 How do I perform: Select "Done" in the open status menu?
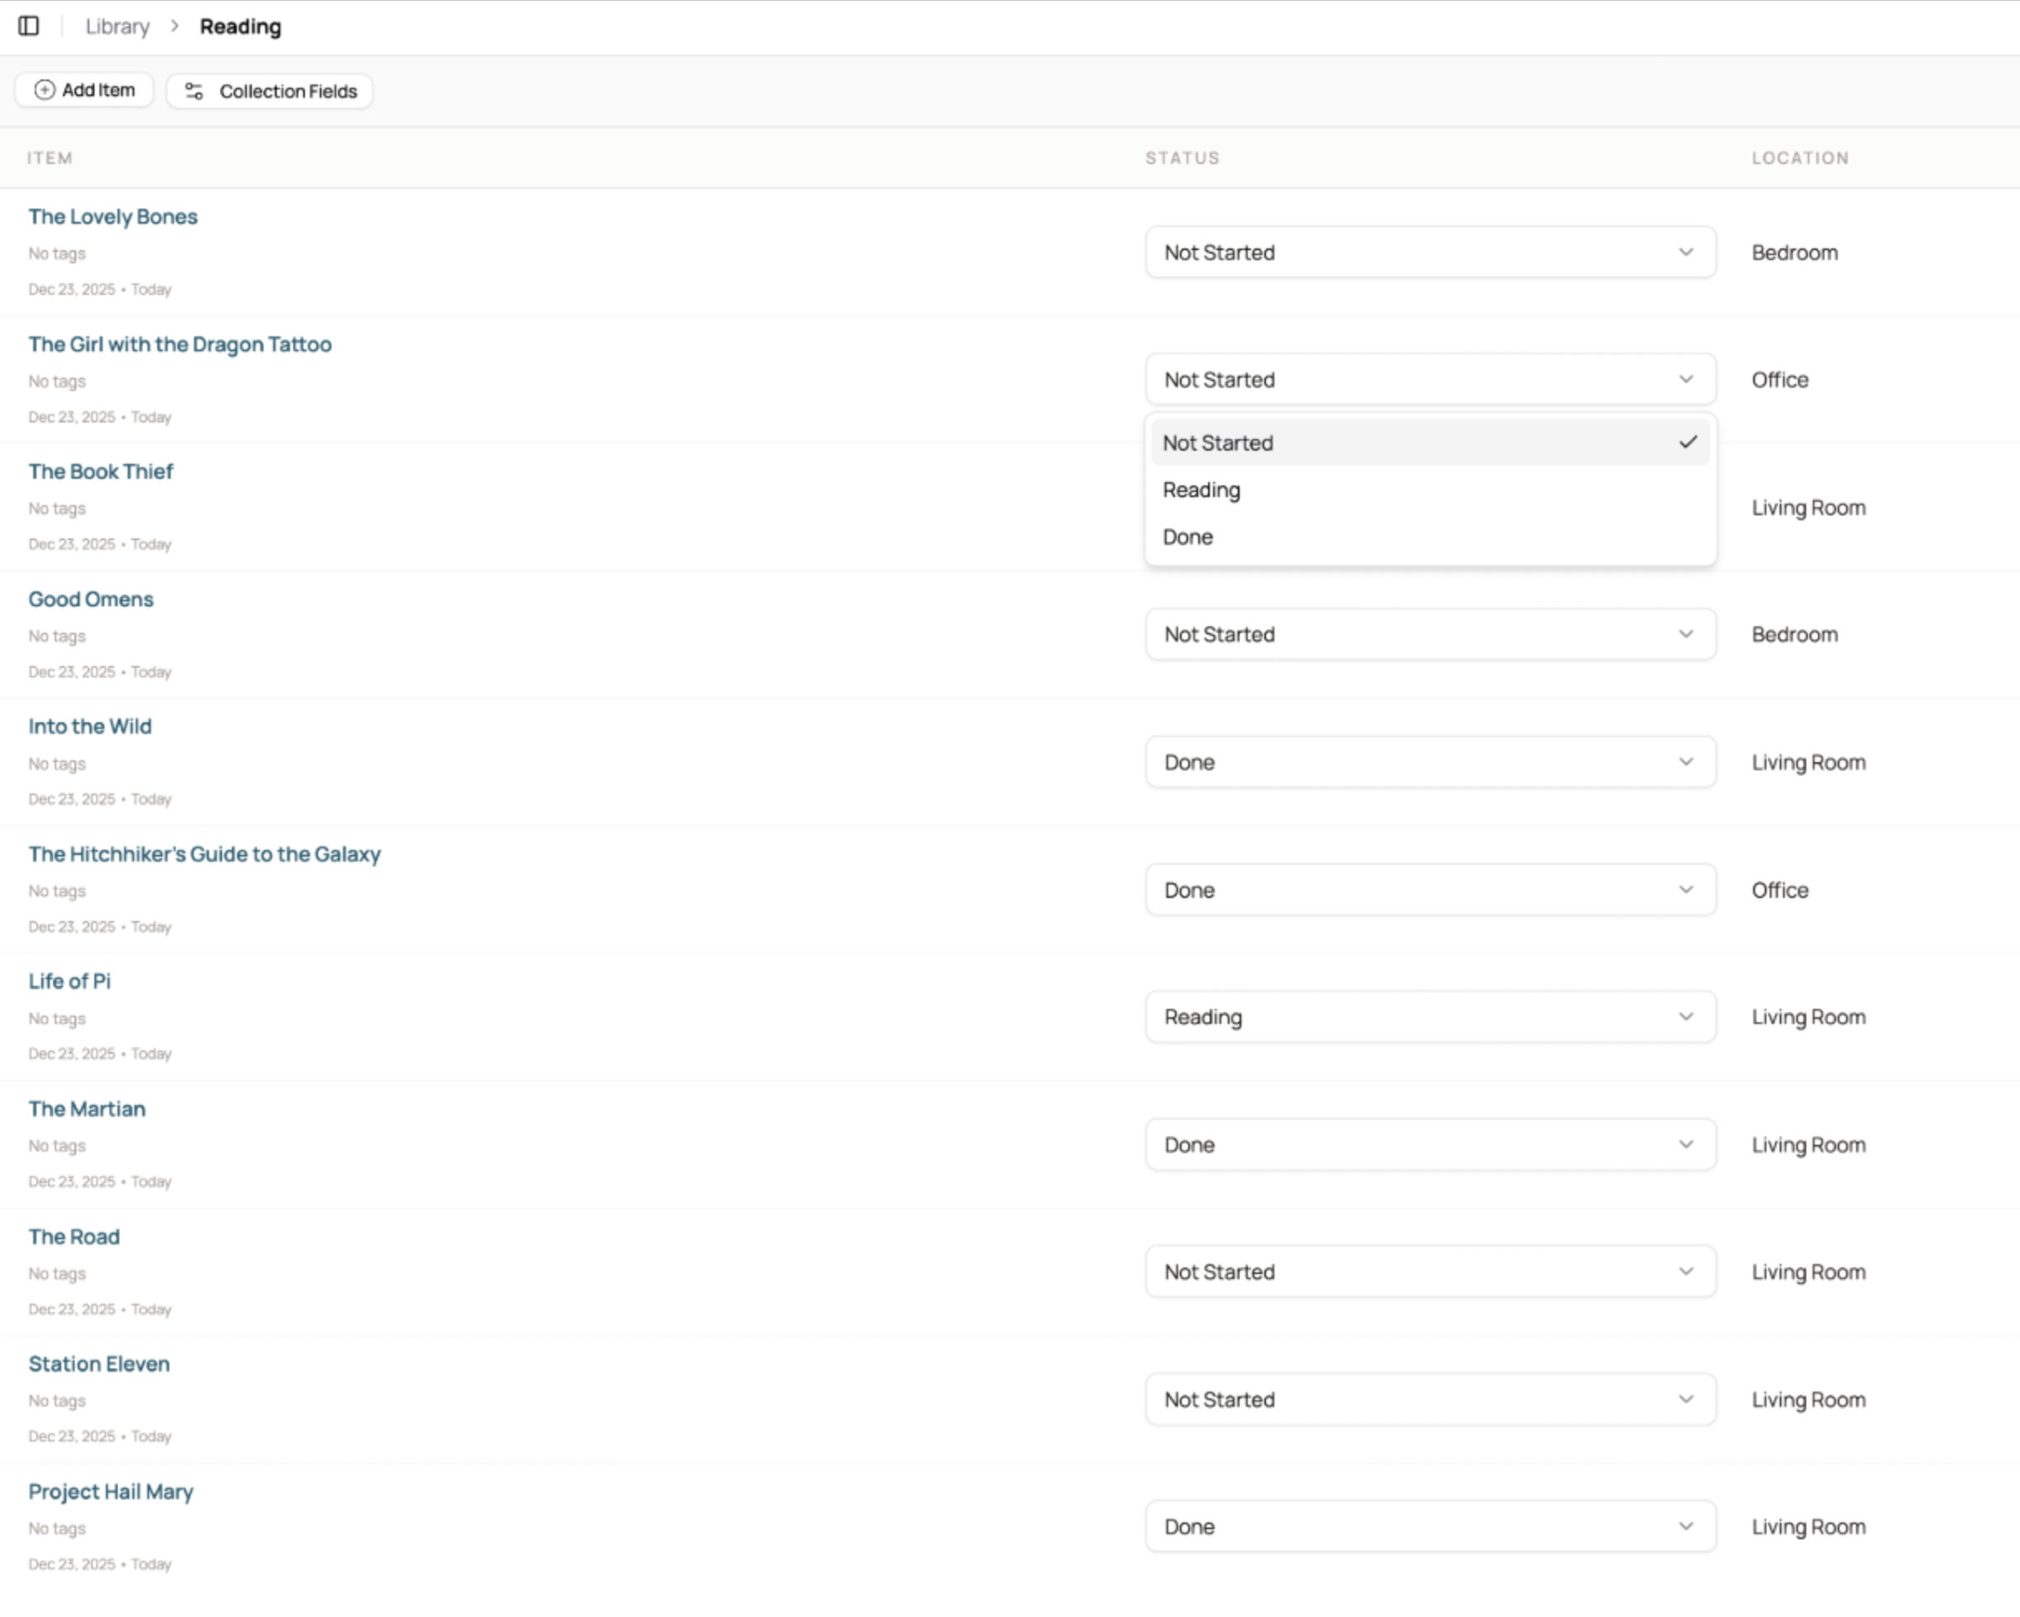[x=1188, y=536]
